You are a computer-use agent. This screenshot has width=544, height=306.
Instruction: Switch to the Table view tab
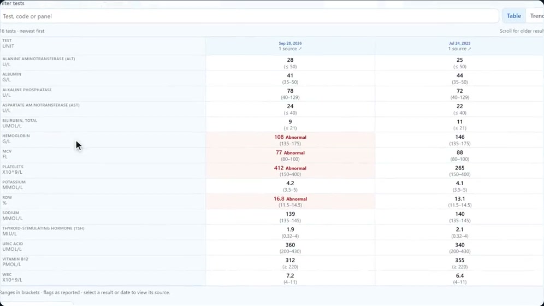click(513, 16)
